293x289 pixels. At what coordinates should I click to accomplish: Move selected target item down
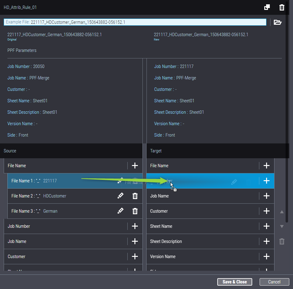[x=282, y=227]
